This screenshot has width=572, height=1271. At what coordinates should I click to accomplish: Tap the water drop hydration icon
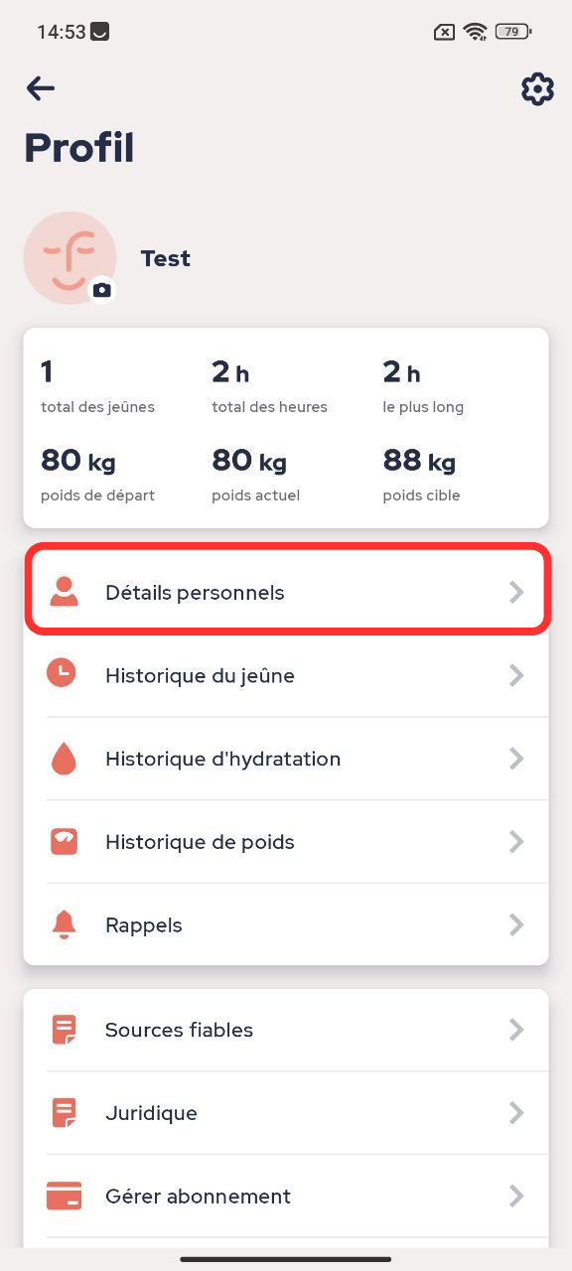63,759
